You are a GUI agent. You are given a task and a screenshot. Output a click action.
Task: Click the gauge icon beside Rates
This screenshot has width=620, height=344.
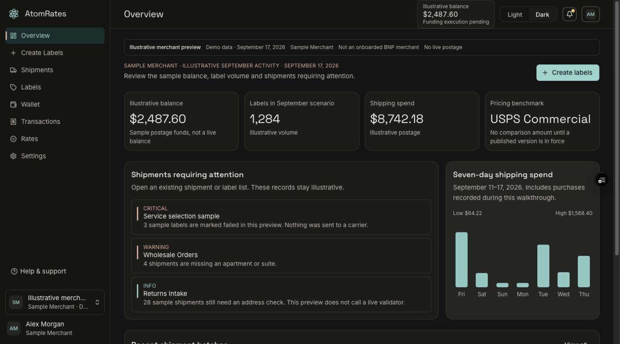(13, 139)
